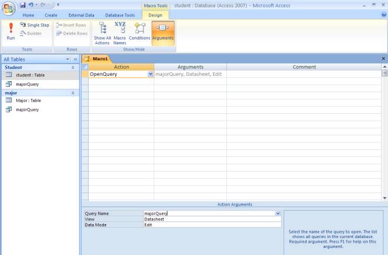Collapse the major group
Viewport: 388px width, 255px height.
click(x=73, y=93)
